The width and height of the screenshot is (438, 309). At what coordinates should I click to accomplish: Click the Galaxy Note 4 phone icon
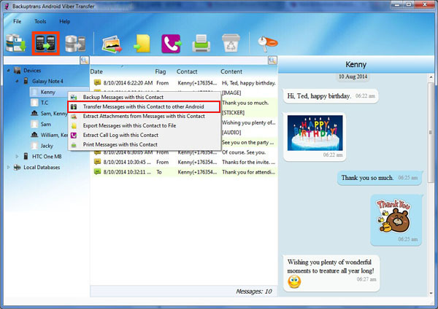tap(26, 81)
